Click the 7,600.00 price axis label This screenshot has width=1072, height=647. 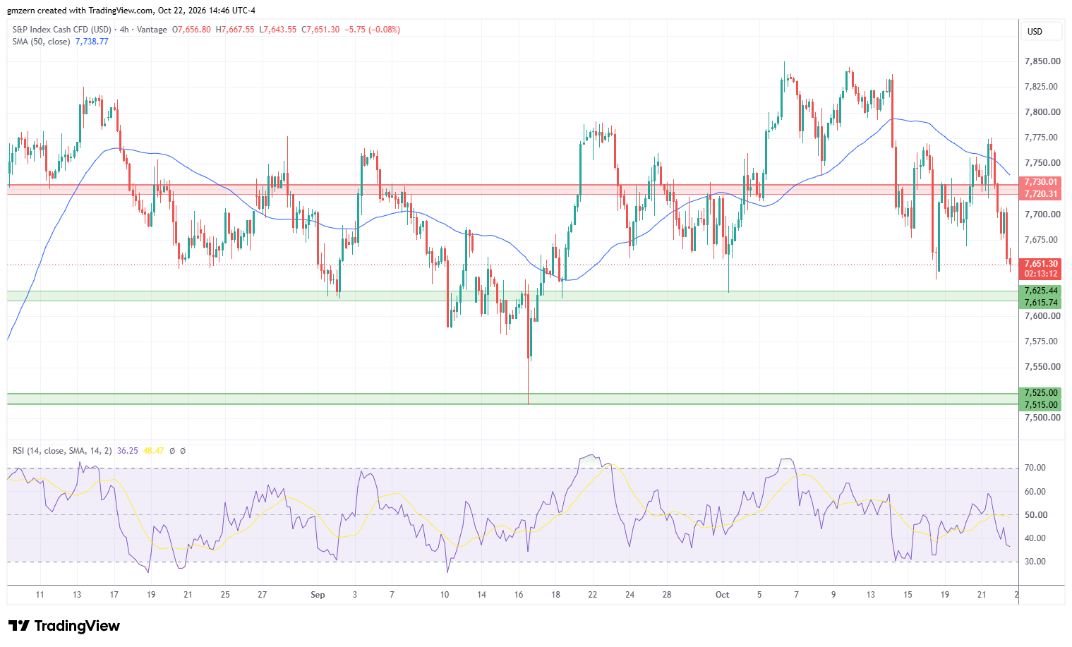(x=1042, y=316)
